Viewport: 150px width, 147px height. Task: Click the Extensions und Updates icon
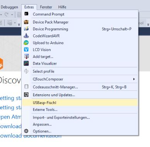26,95
